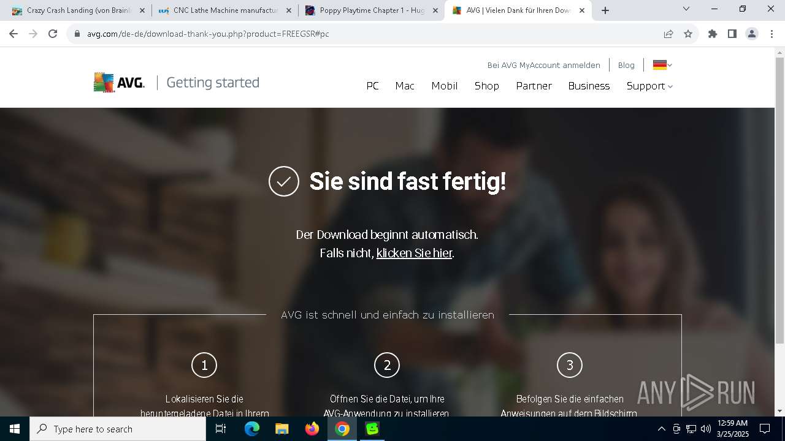
Task: Open the Business menu item
Action: pos(589,86)
